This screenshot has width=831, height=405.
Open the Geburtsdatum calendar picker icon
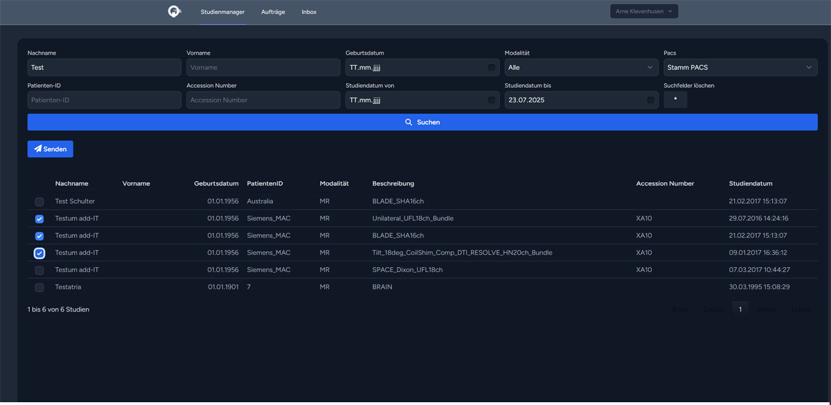[491, 67]
